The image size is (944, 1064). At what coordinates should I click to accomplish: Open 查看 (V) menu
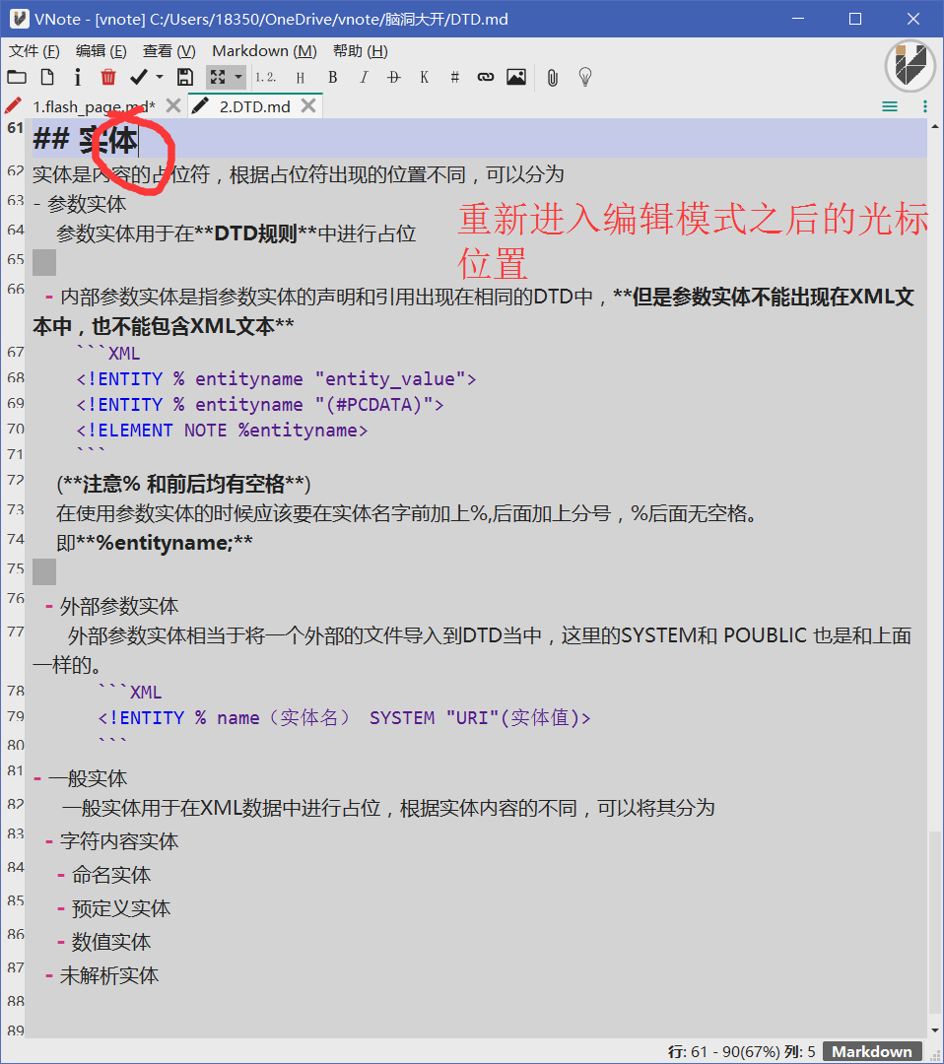[169, 51]
